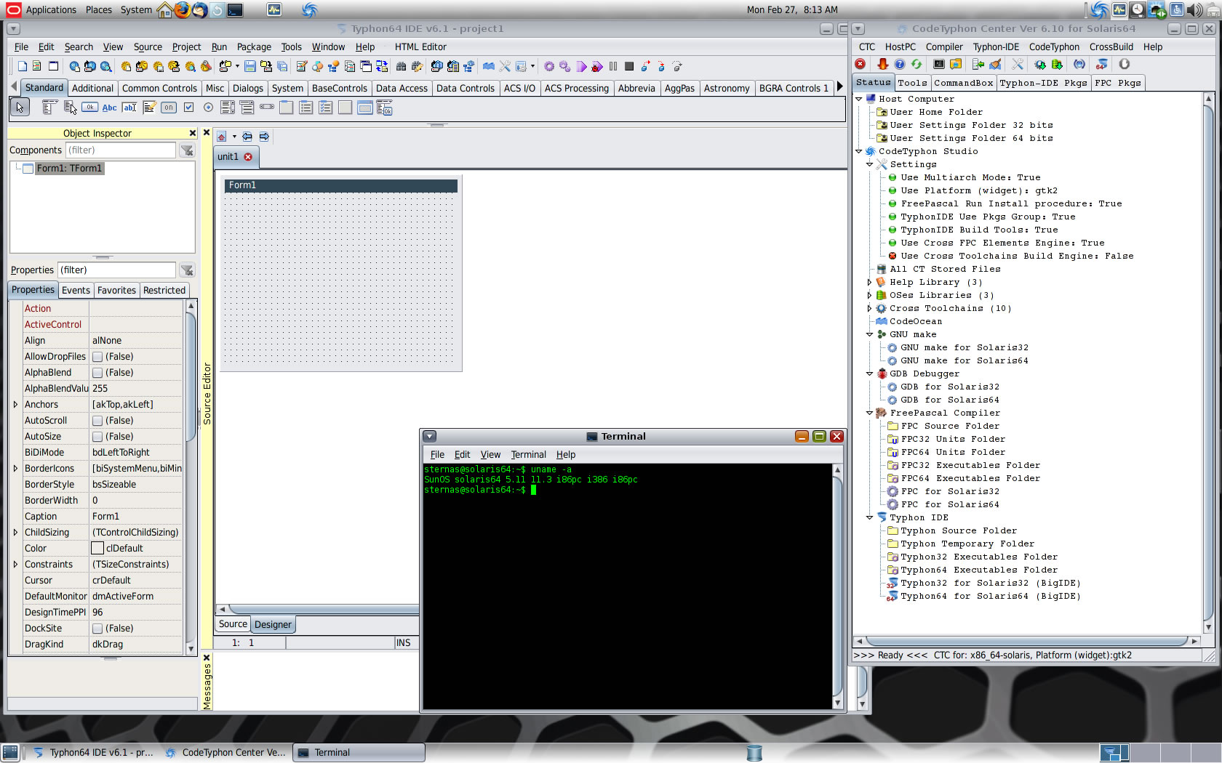Image resolution: width=1222 pixels, height=763 pixels.
Task: Pick the TMainMenu component icon
Action: point(49,108)
